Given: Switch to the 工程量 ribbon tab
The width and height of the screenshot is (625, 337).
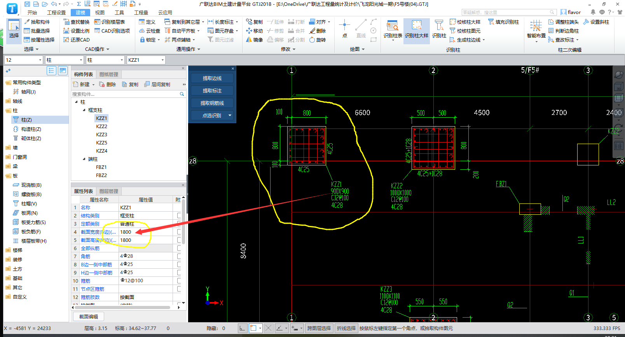Looking at the screenshot, I should [141, 12].
